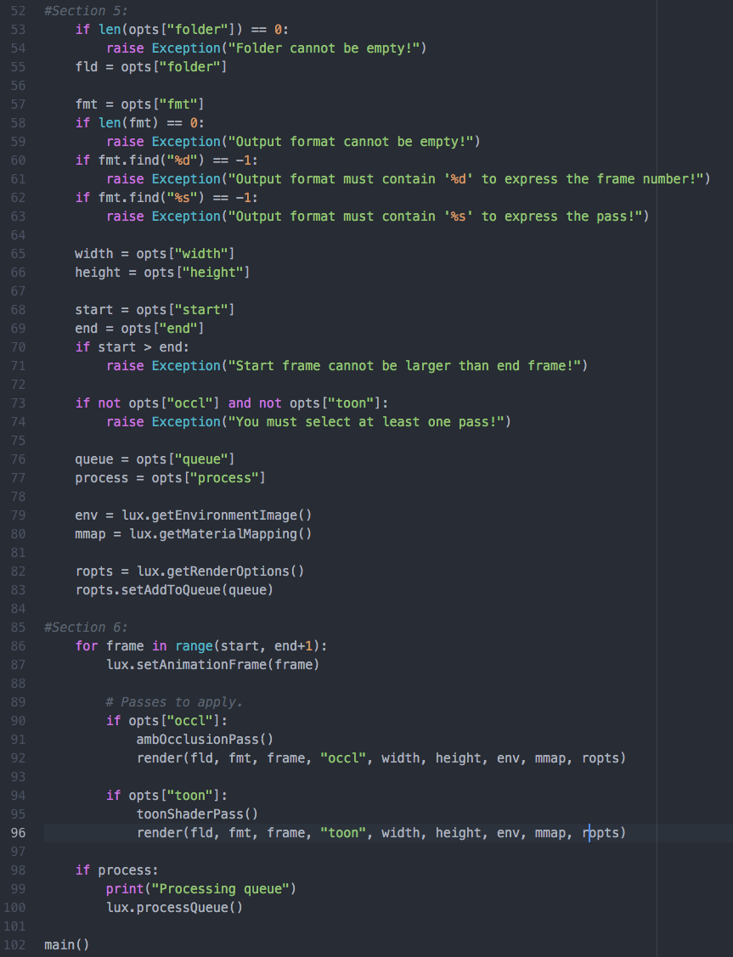The image size is (733, 957).
Task: Click the ambOcclusionPass() call
Action: [205, 740]
